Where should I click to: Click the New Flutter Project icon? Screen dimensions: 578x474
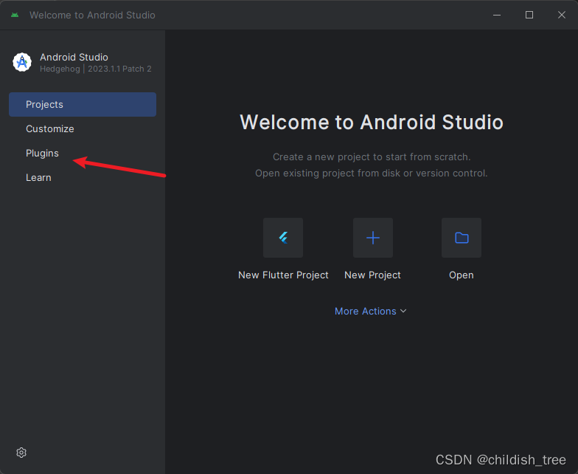(283, 238)
